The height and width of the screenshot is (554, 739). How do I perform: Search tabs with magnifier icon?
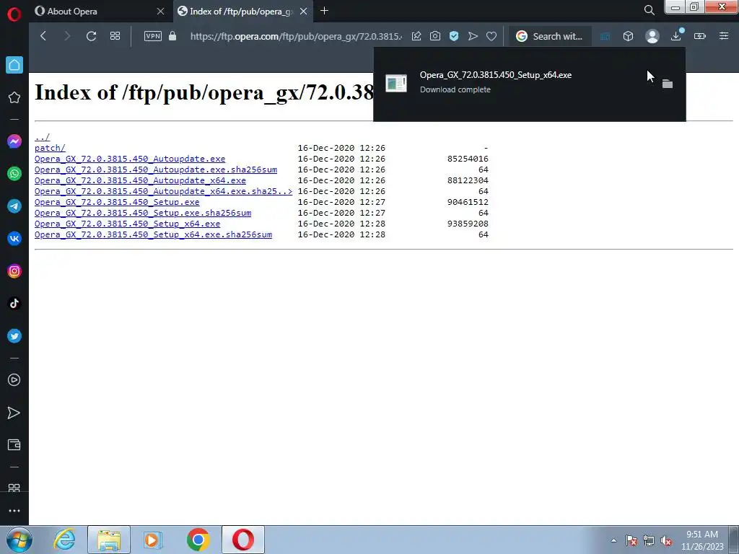649,10
